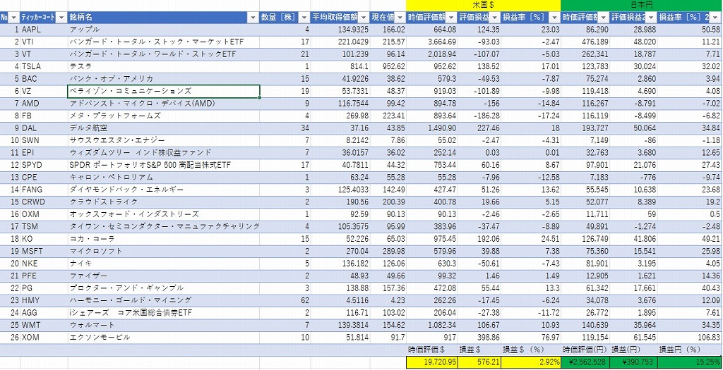The height and width of the screenshot is (370, 723).
Task: Select the コカ・コーラ name cell
Action: (x=163, y=239)
